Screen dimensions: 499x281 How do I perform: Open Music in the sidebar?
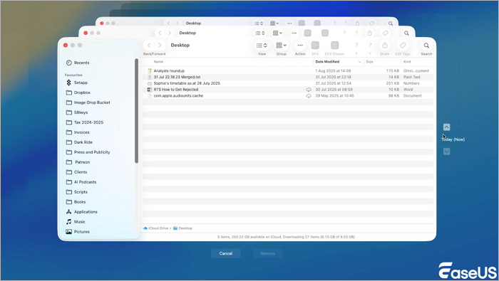(x=76, y=222)
